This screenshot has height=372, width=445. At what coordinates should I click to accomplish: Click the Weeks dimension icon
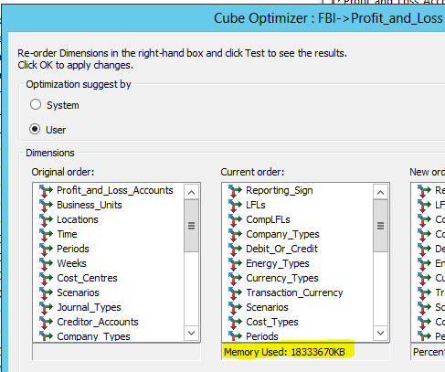pyautogui.click(x=46, y=264)
